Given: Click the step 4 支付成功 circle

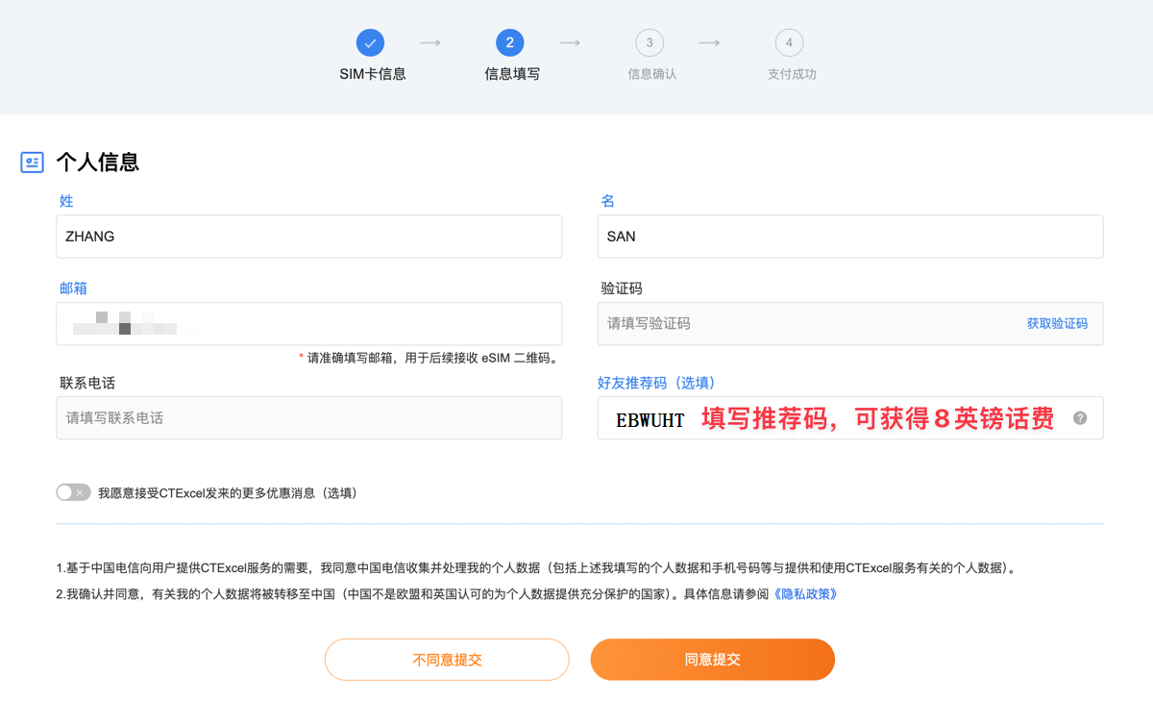Looking at the screenshot, I should tap(789, 42).
